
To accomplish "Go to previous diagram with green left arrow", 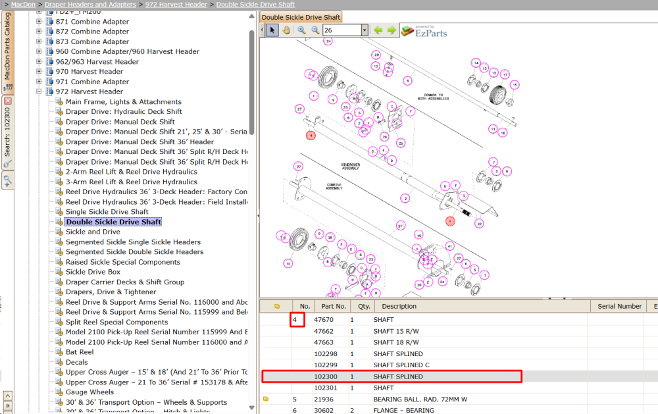I will tap(378, 30).
